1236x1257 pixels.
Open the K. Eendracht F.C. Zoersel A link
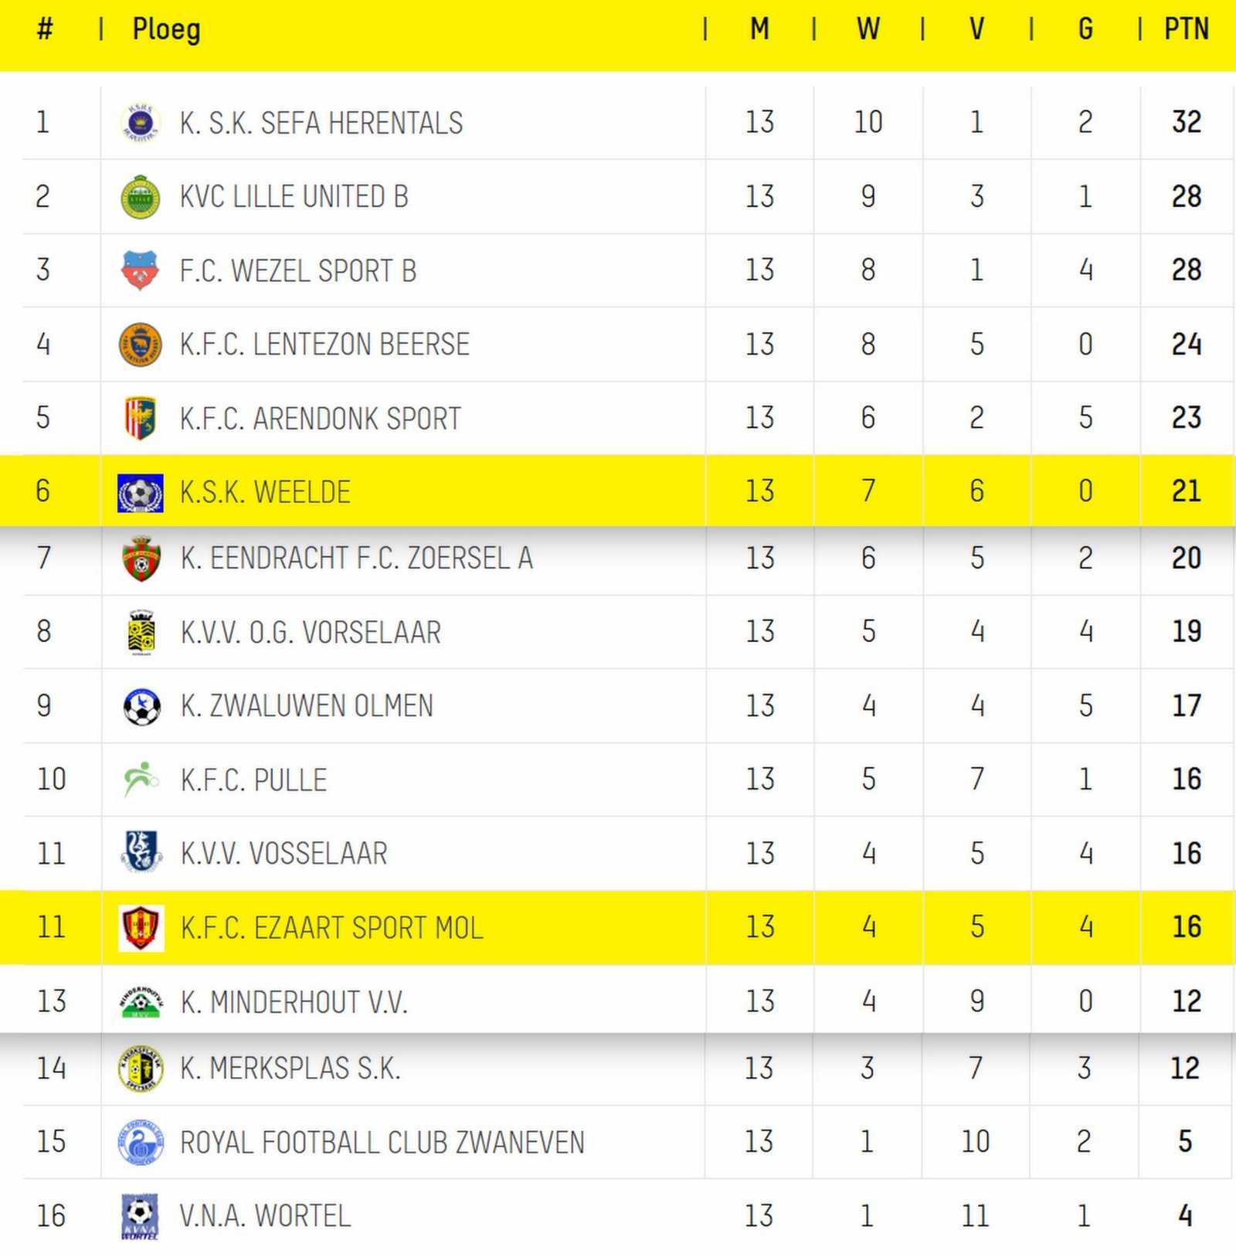pyautogui.click(x=357, y=558)
